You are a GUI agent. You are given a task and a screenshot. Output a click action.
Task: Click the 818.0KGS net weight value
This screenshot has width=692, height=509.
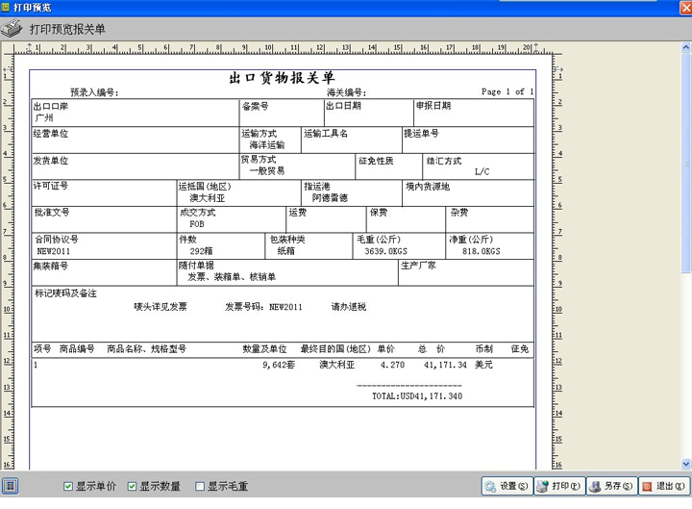(x=482, y=251)
